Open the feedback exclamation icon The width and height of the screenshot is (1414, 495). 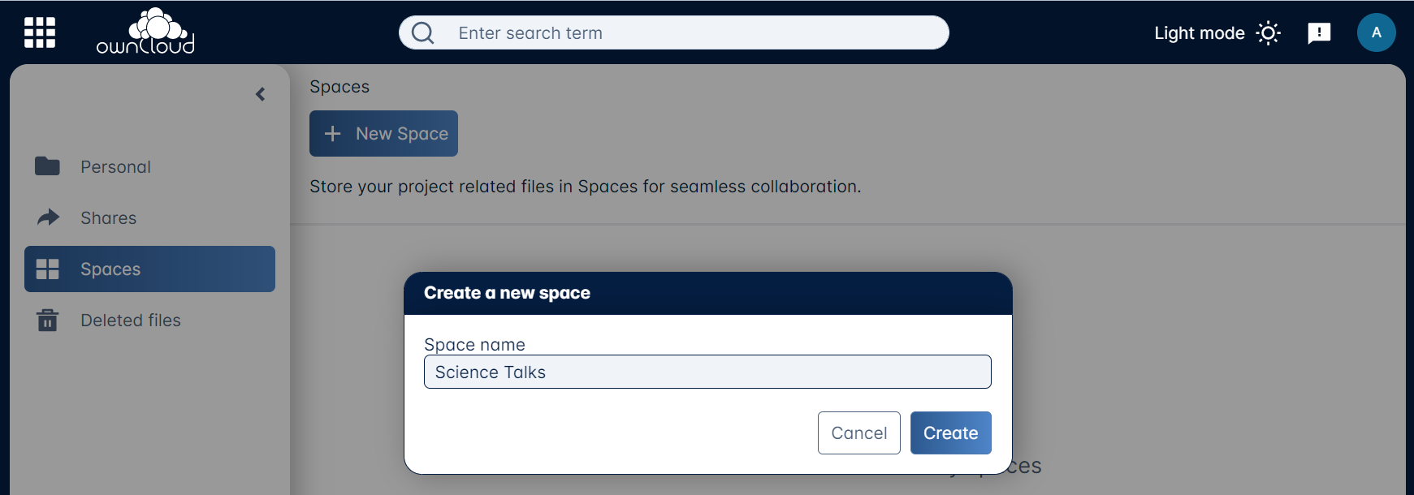pos(1319,32)
